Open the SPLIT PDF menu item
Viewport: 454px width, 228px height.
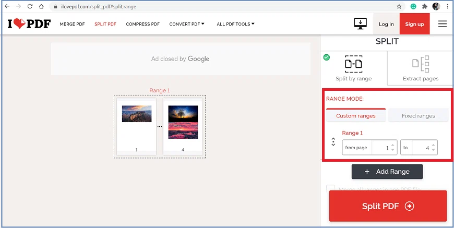tap(105, 24)
